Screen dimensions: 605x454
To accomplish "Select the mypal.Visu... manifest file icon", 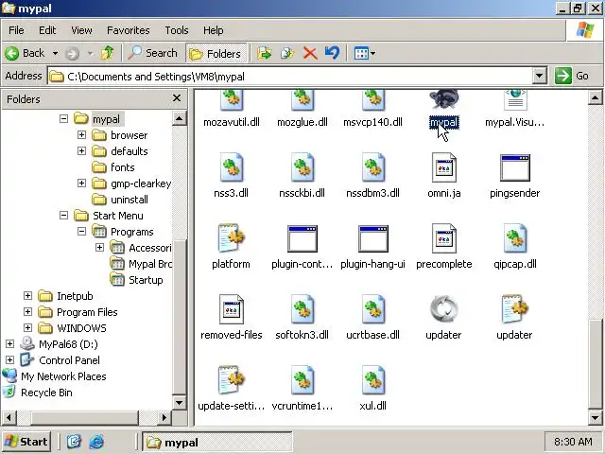I will (x=514, y=99).
